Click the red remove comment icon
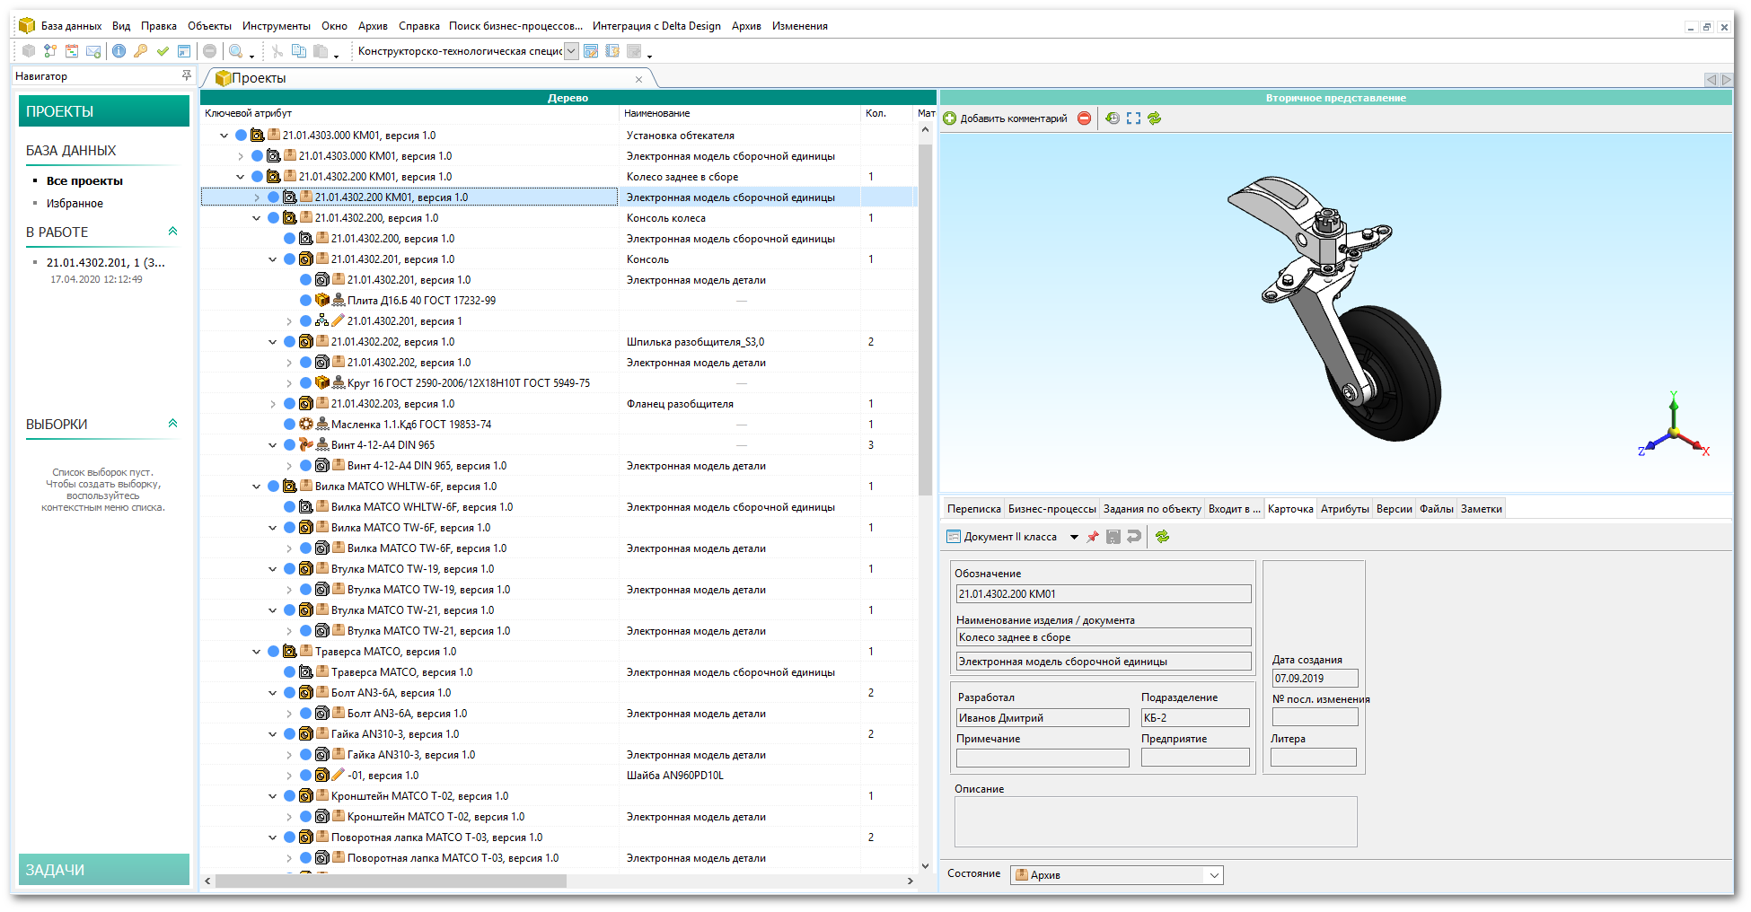1751x912 pixels. 1085,118
